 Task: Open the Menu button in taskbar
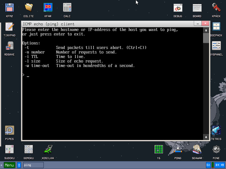pos(10,165)
